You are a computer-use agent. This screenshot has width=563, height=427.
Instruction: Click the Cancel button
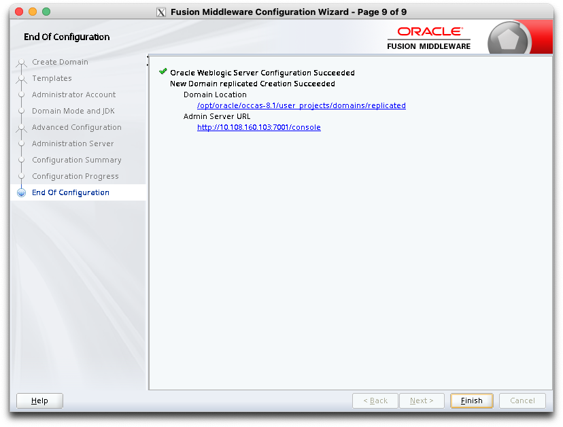point(522,400)
